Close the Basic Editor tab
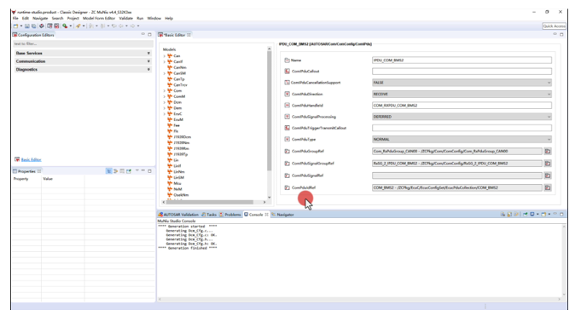 tap(189, 35)
